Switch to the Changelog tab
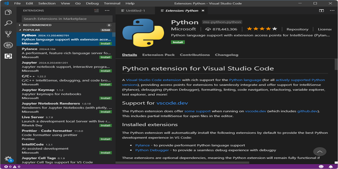Image resolution: width=338 pixels, height=169 pixels. coord(226,55)
